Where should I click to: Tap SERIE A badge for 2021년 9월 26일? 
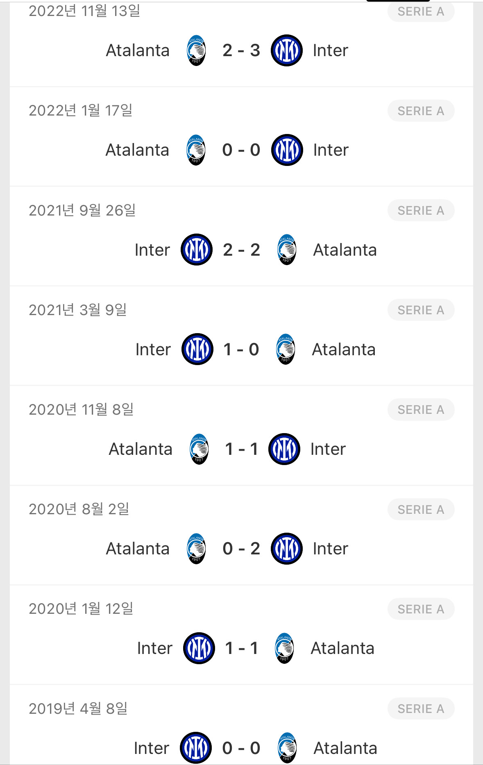pos(421,211)
